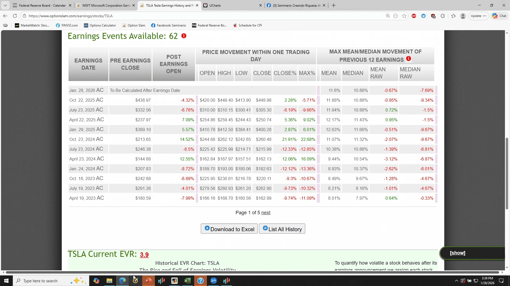Click info icon next to Previous 12 Earnings header
The width and height of the screenshot is (510, 286).
(409, 59)
